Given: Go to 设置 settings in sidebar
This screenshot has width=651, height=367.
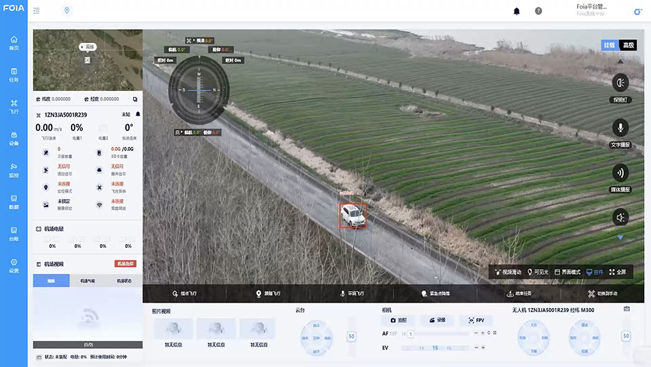Looking at the screenshot, I should (x=14, y=266).
